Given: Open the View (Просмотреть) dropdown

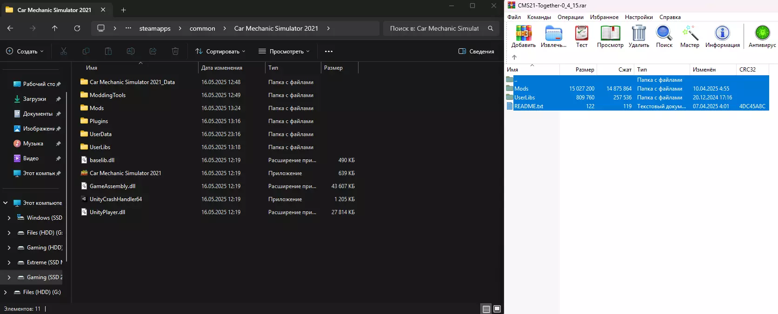Looking at the screenshot, I should click(284, 52).
